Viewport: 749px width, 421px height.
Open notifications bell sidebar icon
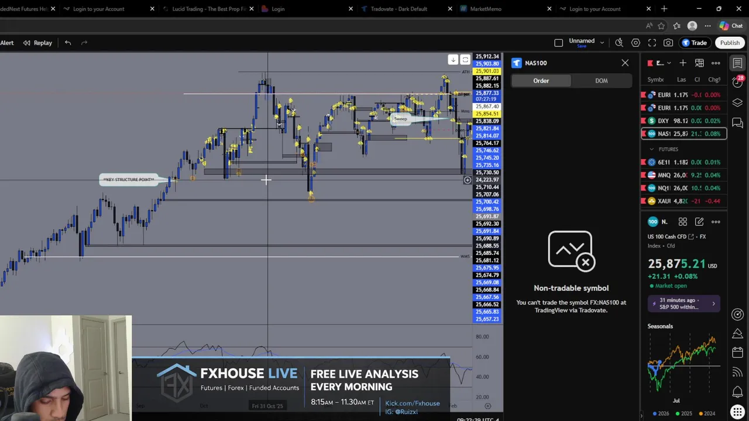(737, 392)
